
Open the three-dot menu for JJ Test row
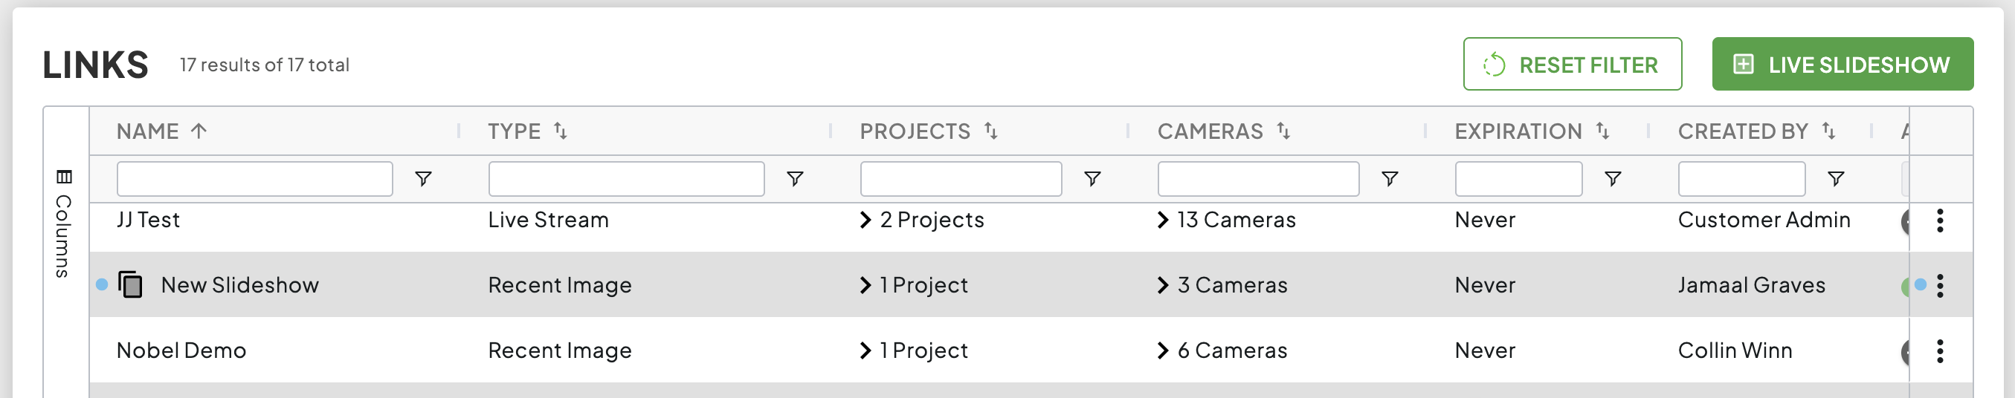point(1939,221)
